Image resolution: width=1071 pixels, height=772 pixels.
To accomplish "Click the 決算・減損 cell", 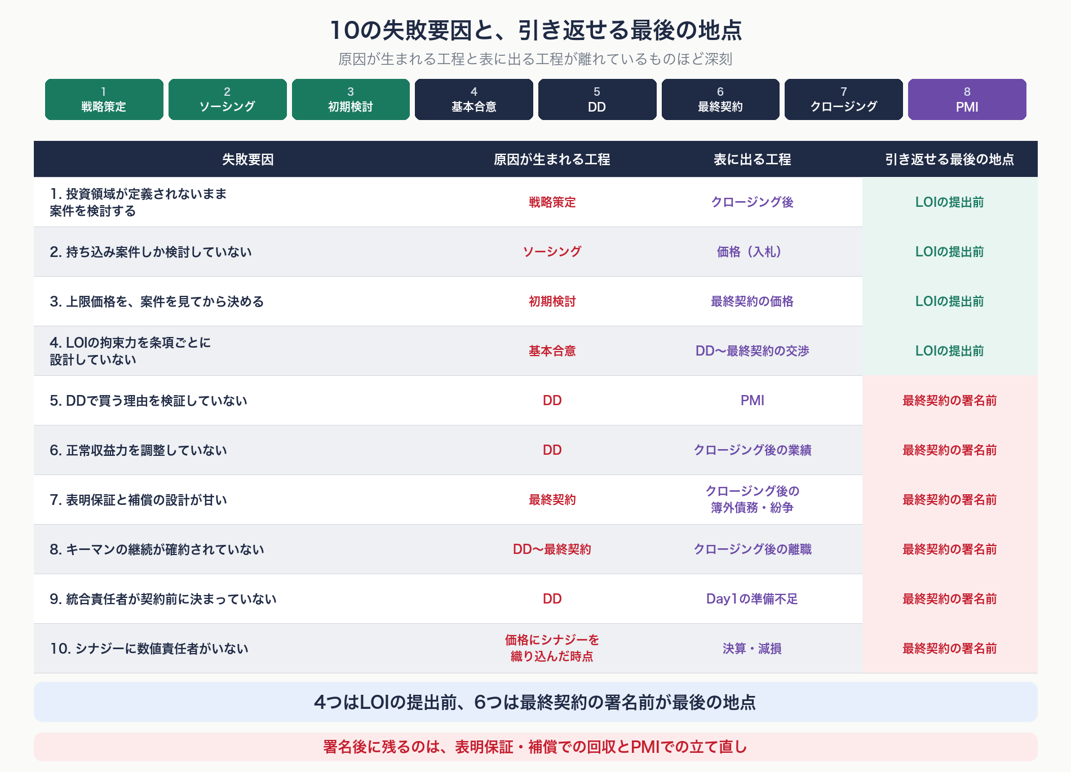I will (x=753, y=649).
